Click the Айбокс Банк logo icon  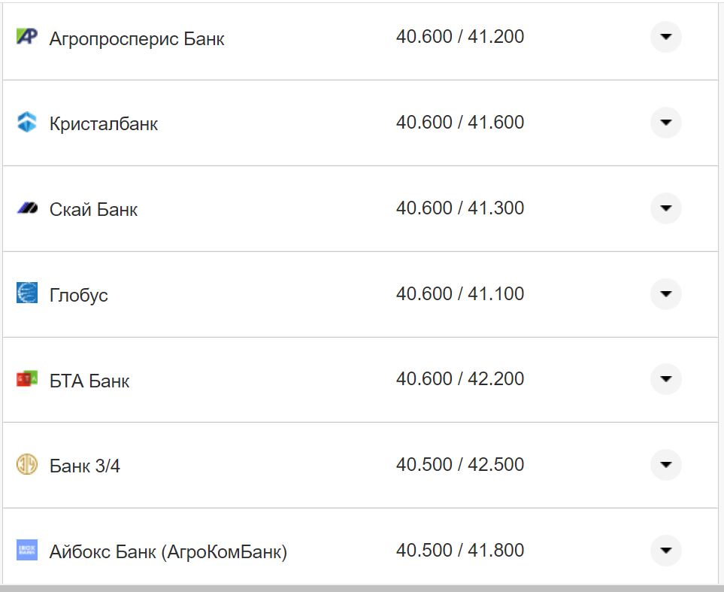pyautogui.click(x=26, y=550)
